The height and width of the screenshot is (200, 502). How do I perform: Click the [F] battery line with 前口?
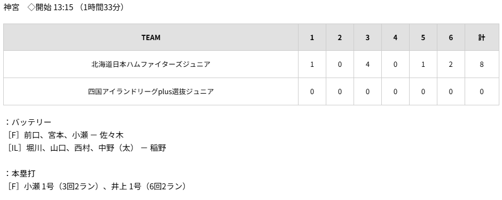click(x=65, y=135)
